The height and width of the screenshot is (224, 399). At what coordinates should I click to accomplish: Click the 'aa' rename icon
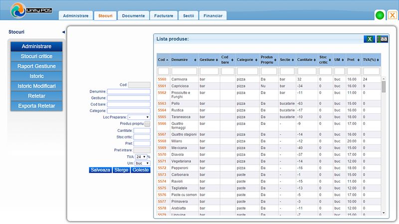(383, 39)
